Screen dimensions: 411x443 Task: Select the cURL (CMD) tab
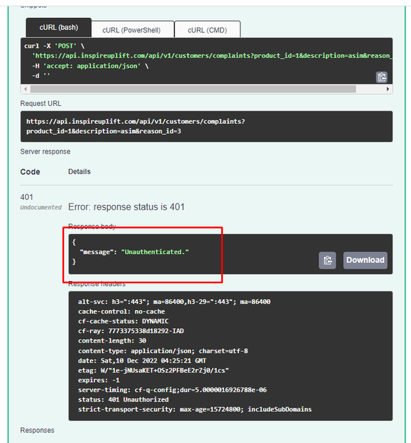207,29
